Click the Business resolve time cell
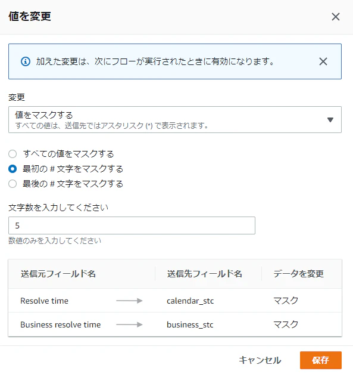The height and width of the screenshot is (374, 353). click(61, 324)
